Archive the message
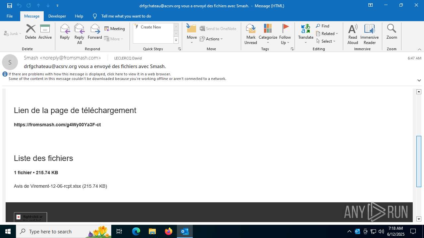The width and height of the screenshot is (424, 238). [45, 32]
